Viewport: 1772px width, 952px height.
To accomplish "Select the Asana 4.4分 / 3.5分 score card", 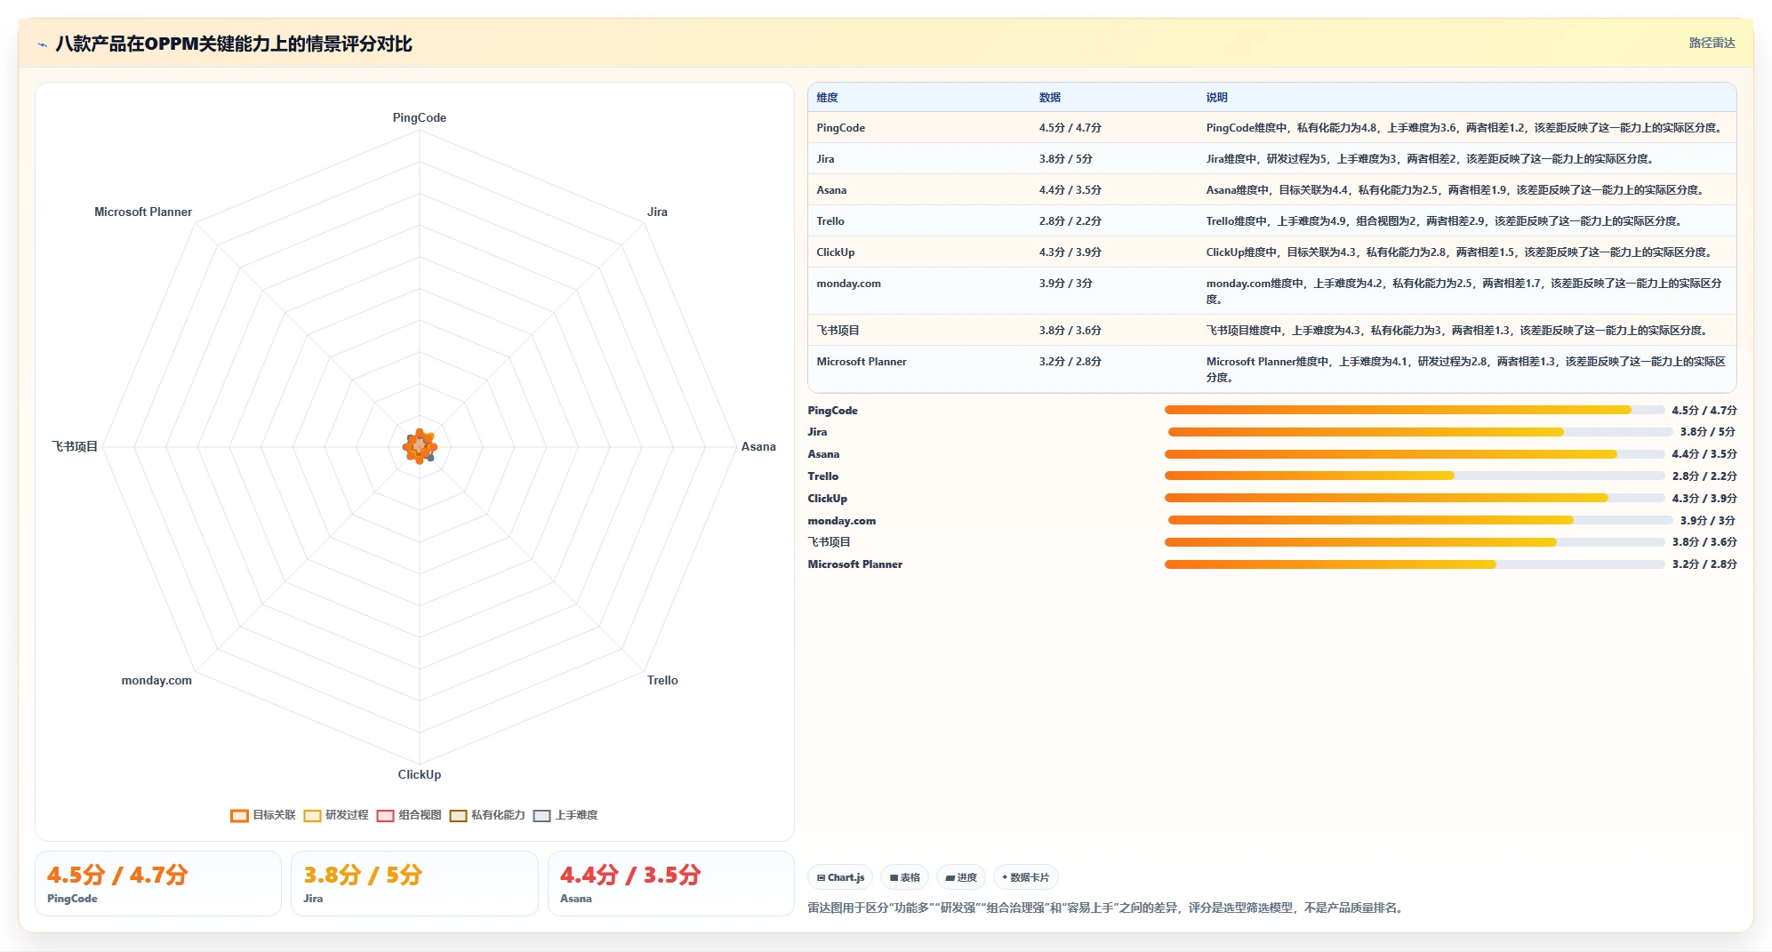I will [671, 884].
